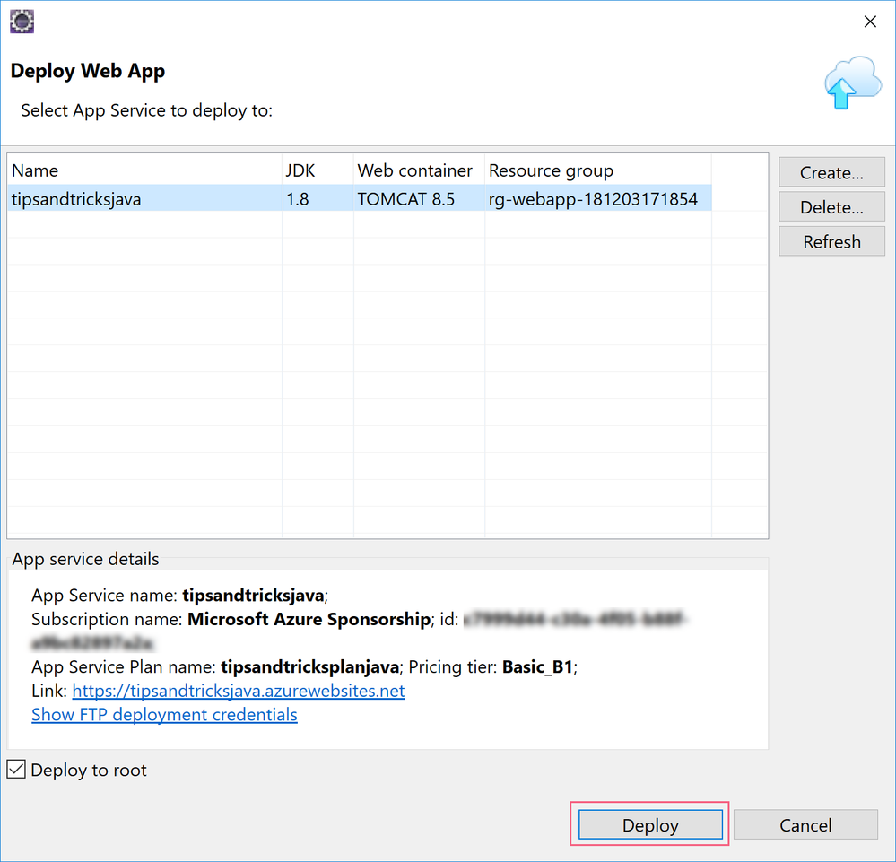Click the Deploy Web App title
Screen dimensions: 896x862
tap(87, 71)
